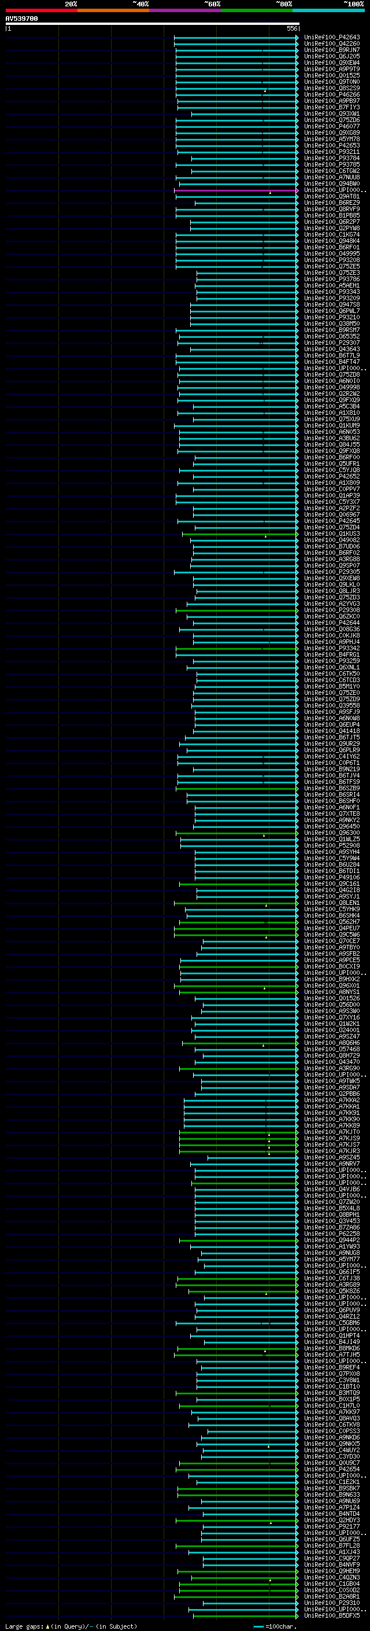
Task: Open hit UniRef100_B9RJN7
Action: 332,50
